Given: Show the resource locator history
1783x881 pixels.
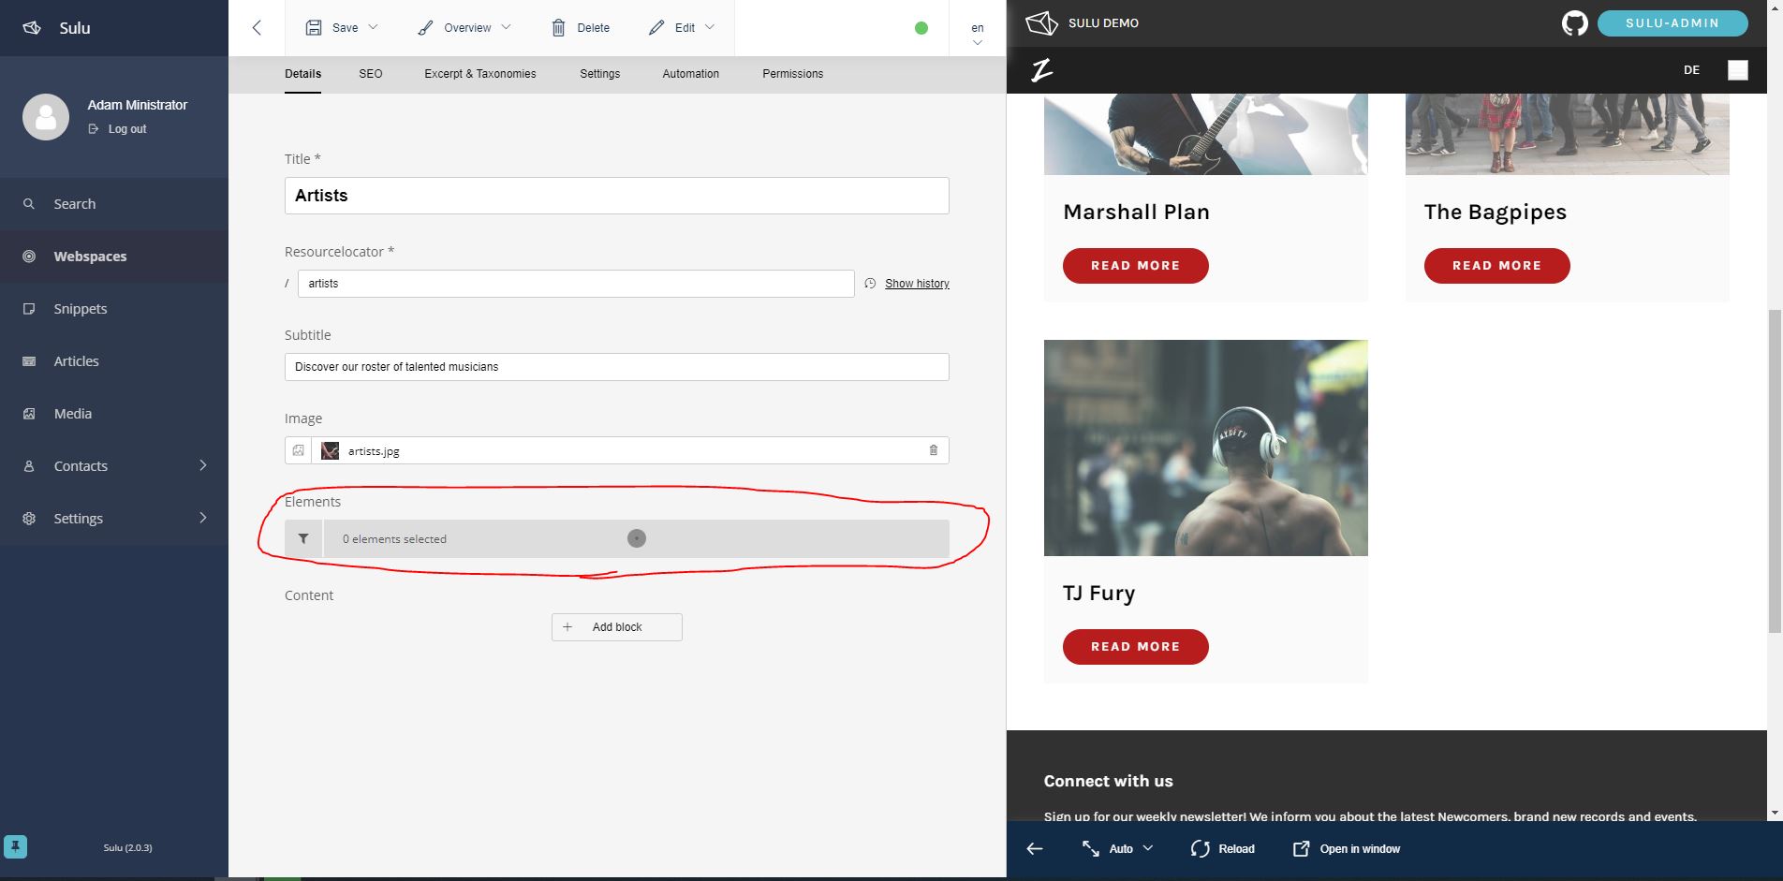Looking at the screenshot, I should coord(917,284).
